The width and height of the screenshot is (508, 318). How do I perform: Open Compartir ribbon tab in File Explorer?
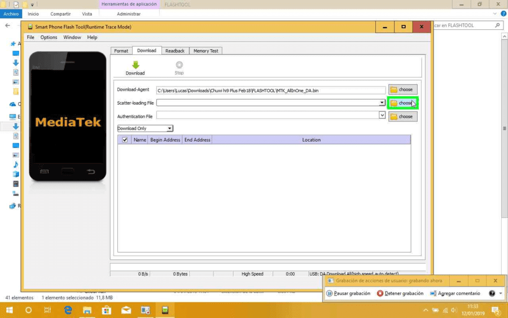(60, 14)
